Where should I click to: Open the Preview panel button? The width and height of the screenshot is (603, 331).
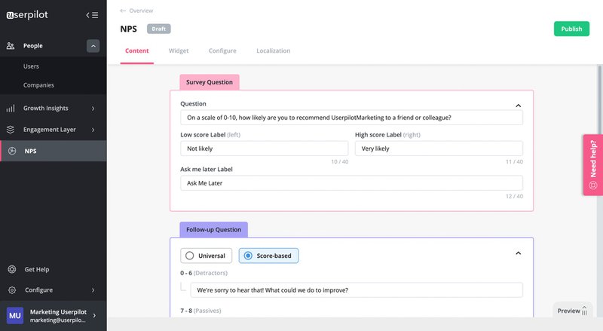(x=572, y=311)
